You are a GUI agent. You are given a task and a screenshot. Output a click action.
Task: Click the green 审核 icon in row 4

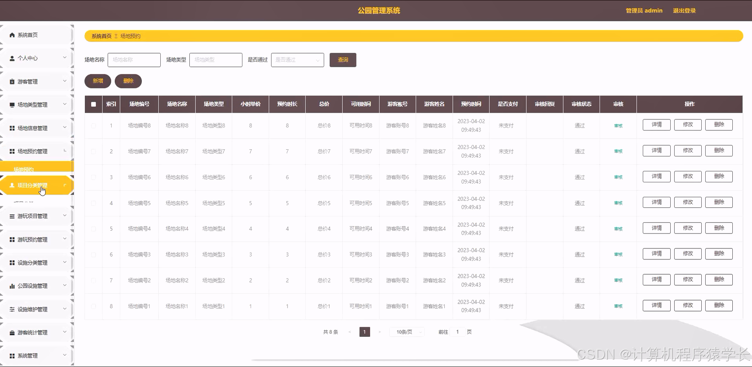coord(618,203)
